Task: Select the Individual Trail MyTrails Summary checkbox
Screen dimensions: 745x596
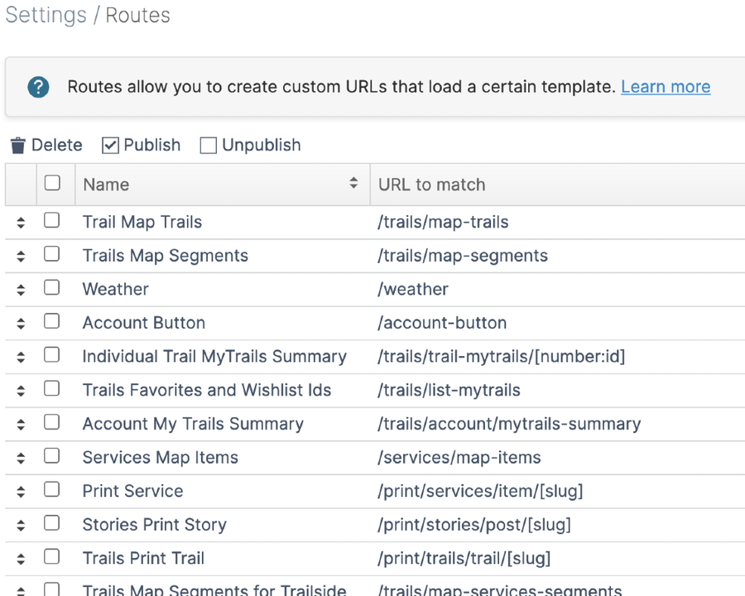Action: click(x=53, y=356)
